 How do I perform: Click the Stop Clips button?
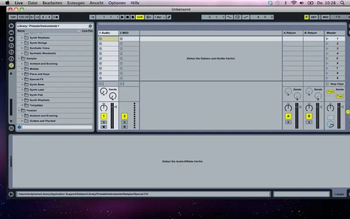pyautogui.click(x=336, y=84)
